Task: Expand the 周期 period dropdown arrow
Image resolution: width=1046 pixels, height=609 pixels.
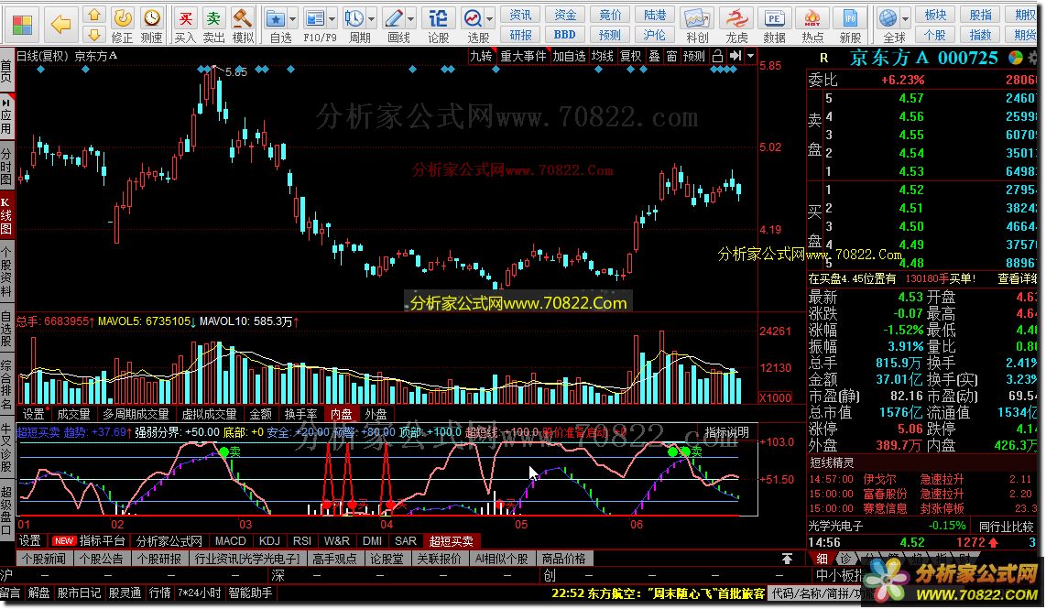Action: [372, 18]
